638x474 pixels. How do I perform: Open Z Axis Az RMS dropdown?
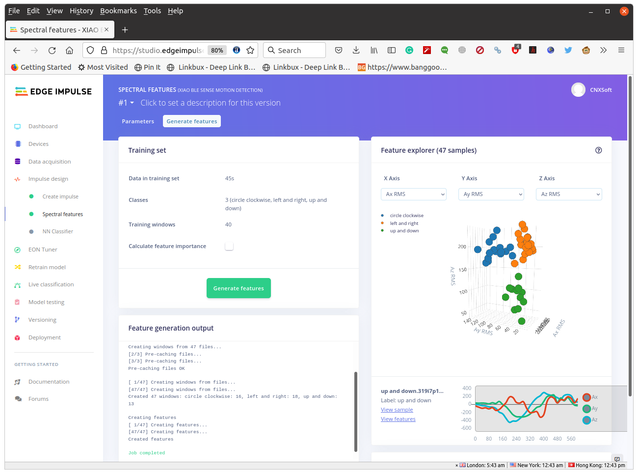coord(569,194)
